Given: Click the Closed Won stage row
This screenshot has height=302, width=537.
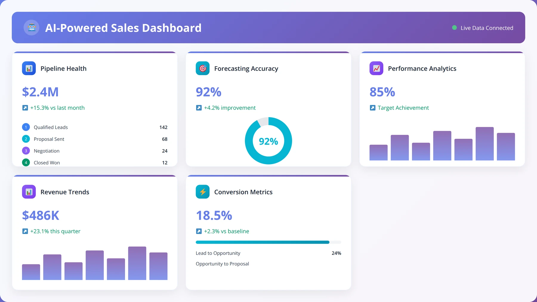Looking at the screenshot, I should (x=95, y=163).
